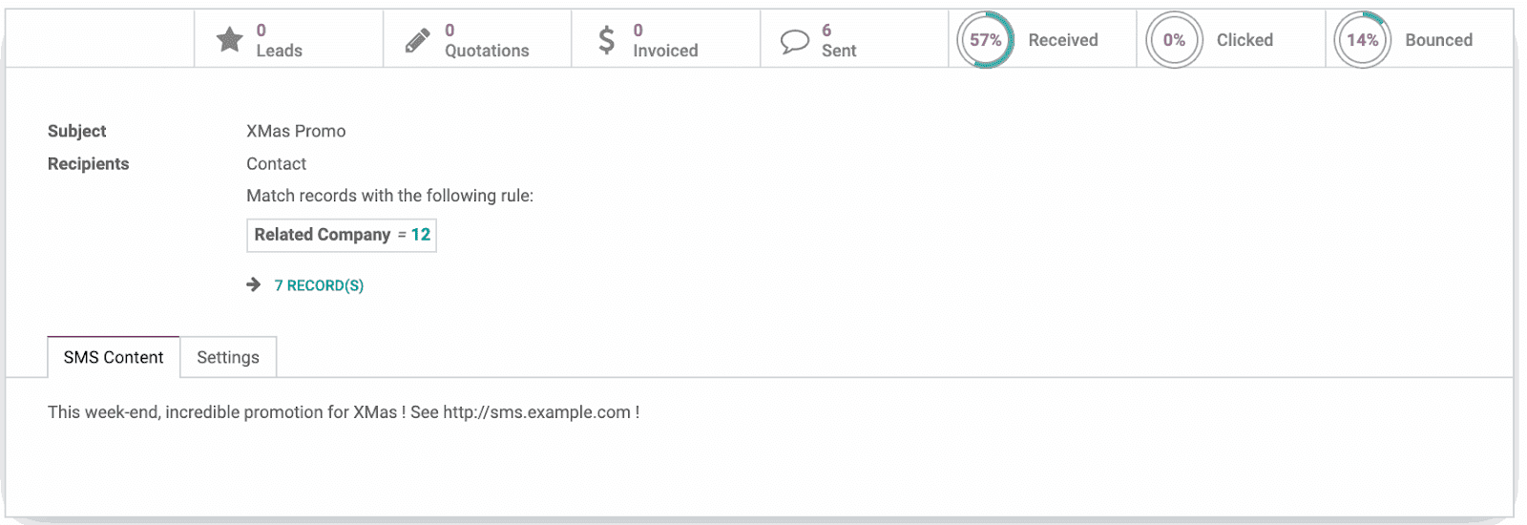The image size is (1527, 525).
Task: Click the star icon for Leads
Action: [229, 40]
